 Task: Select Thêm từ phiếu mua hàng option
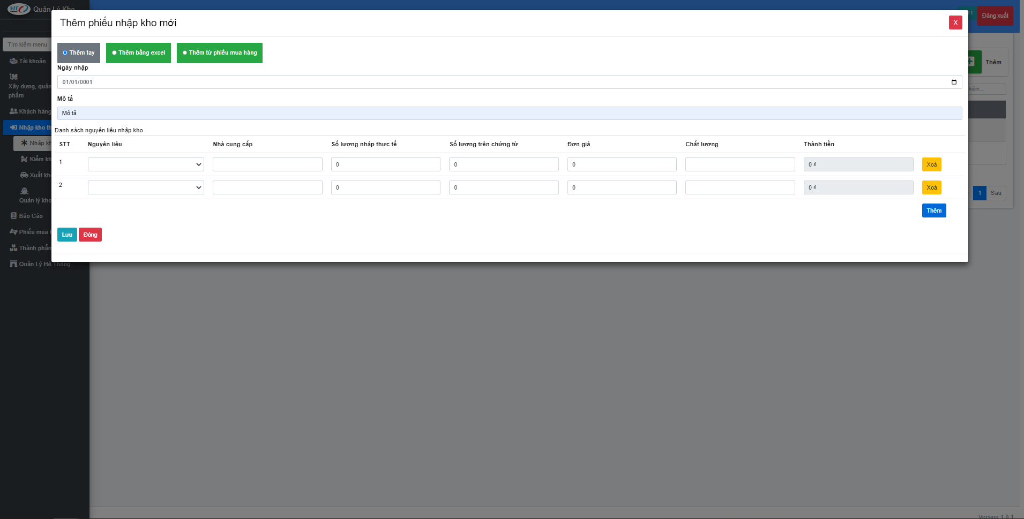click(x=220, y=52)
